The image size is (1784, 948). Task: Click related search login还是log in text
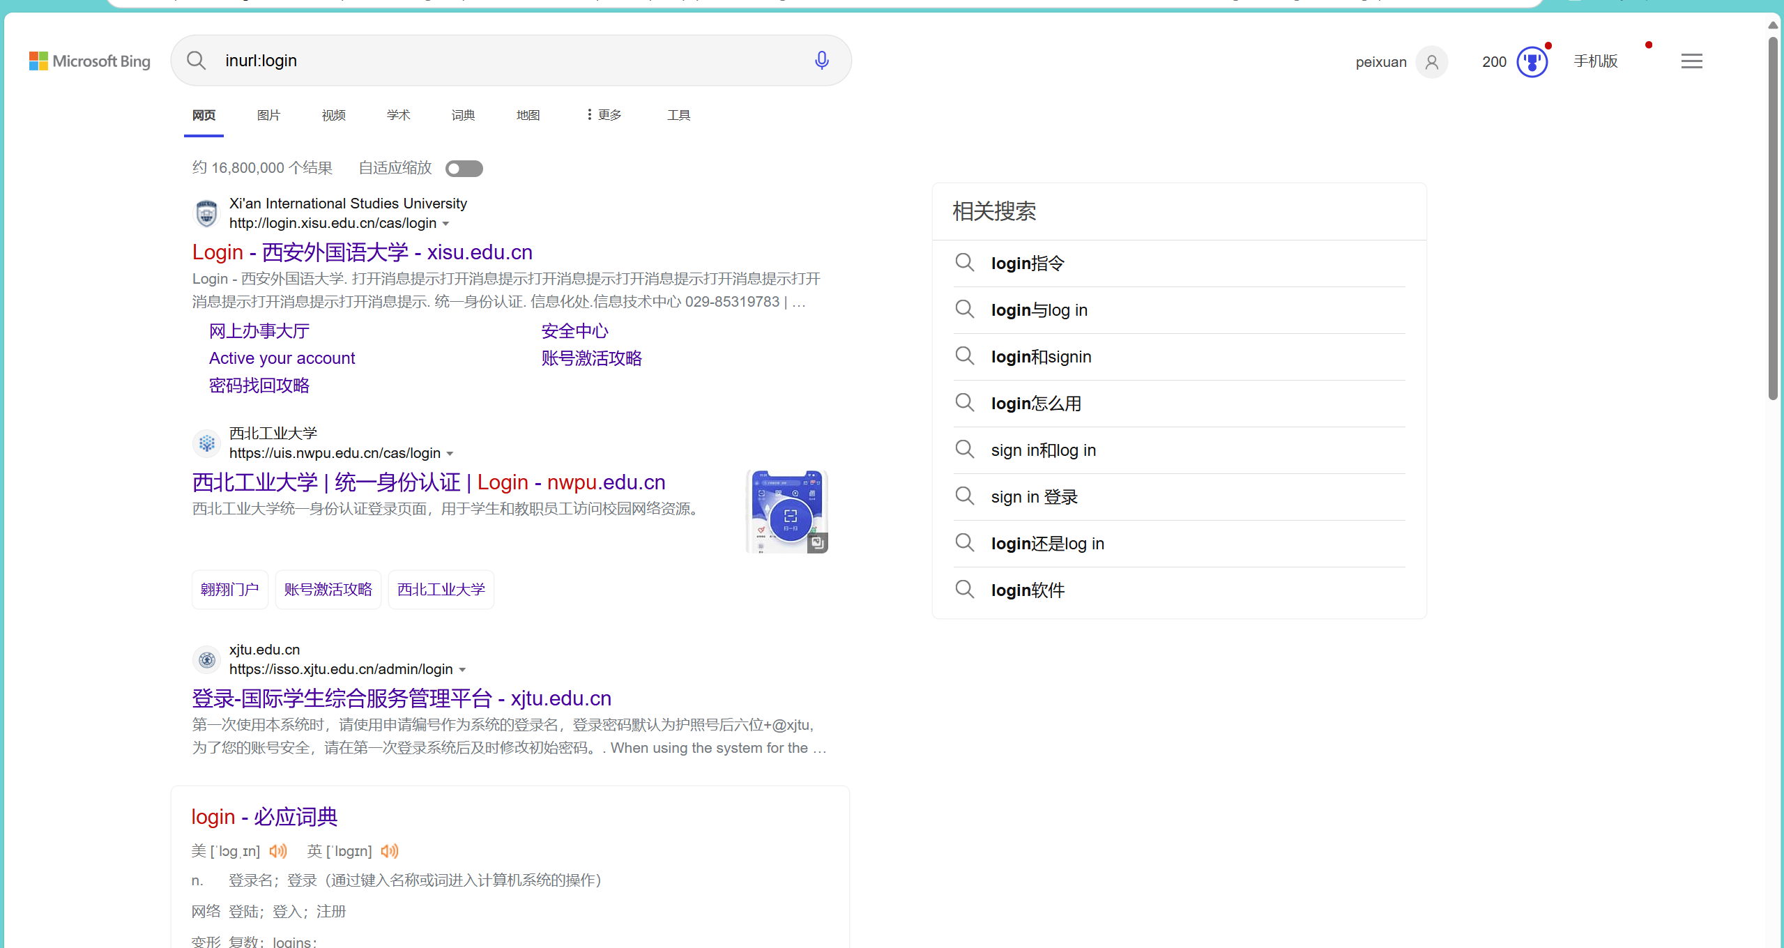click(x=1048, y=544)
